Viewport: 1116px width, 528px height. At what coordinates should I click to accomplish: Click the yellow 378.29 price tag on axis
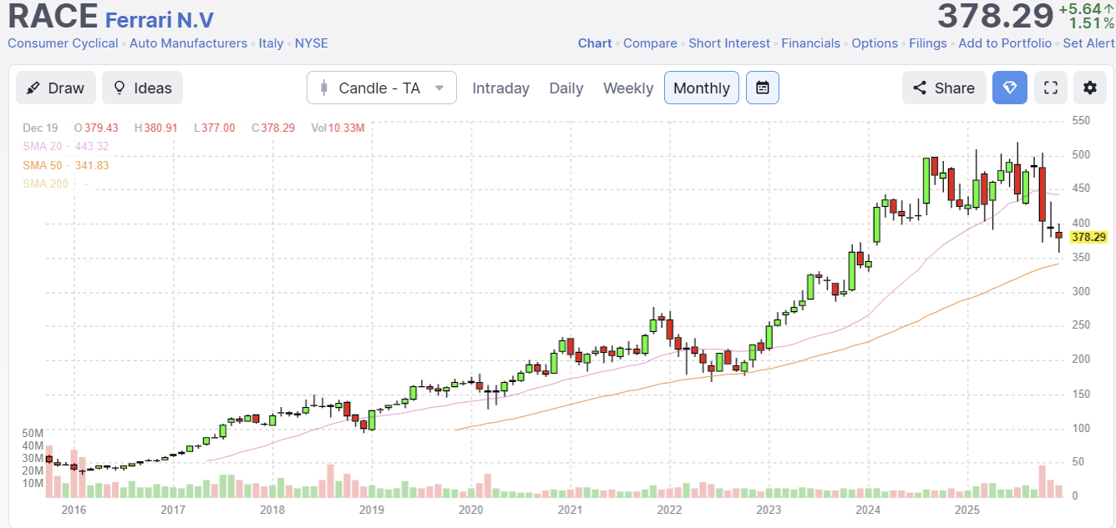pos(1089,237)
